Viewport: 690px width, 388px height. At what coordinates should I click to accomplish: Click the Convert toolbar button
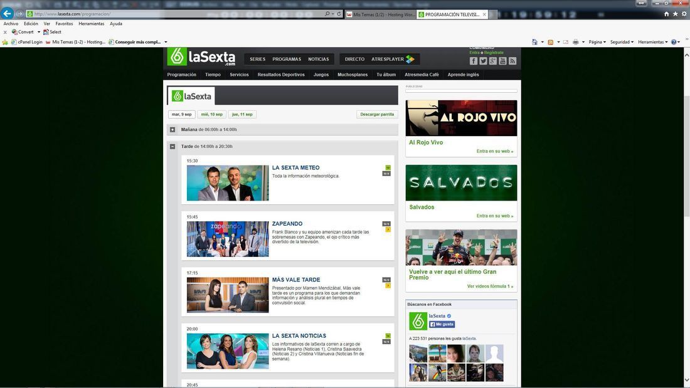click(x=23, y=32)
